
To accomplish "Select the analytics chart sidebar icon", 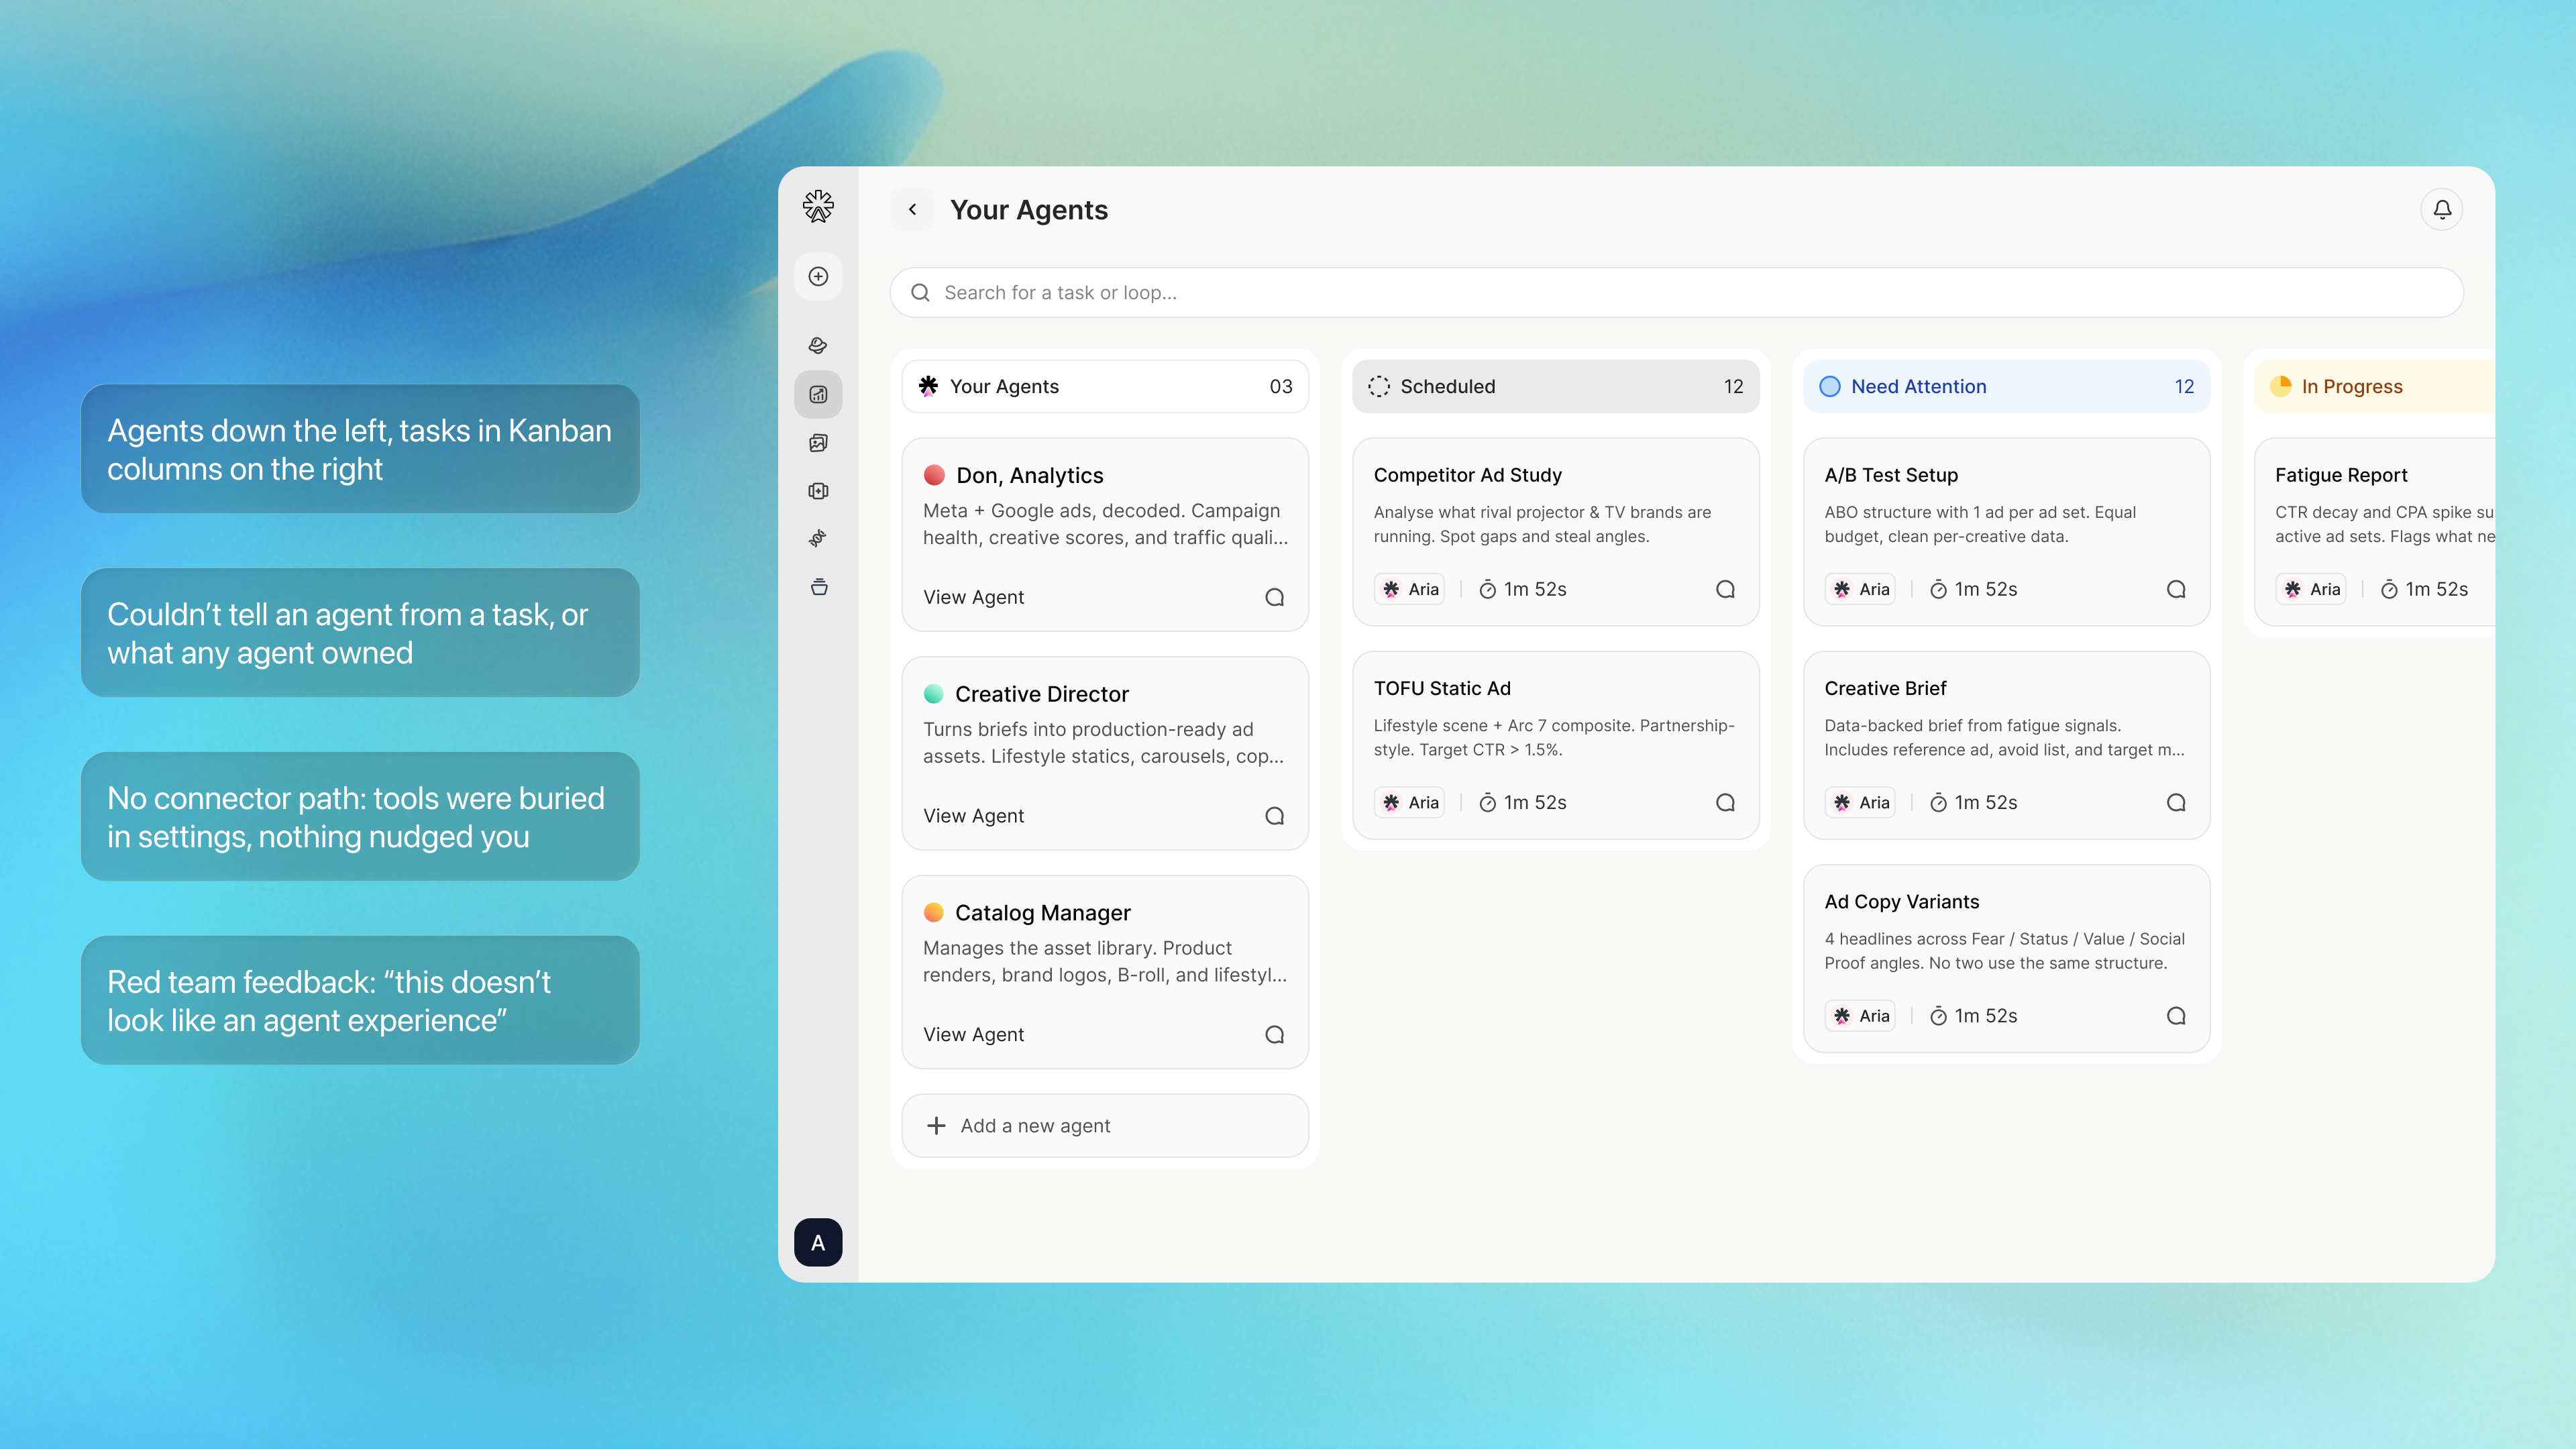I will click(x=818, y=394).
